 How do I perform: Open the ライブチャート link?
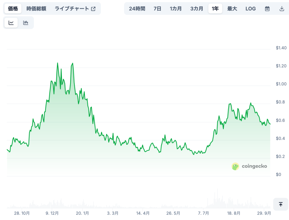pyautogui.click(x=72, y=9)
